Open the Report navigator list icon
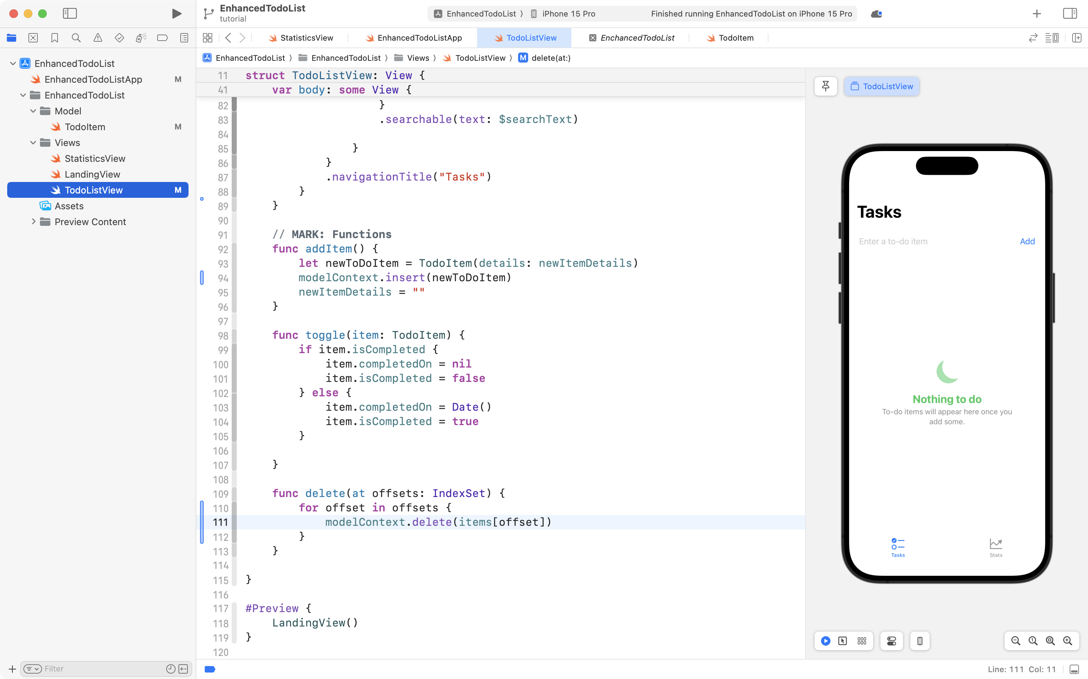The image size is (1088, 679). pos(184,38)
